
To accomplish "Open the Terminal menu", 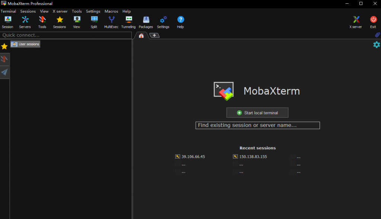I will click(x=8, y=11).
